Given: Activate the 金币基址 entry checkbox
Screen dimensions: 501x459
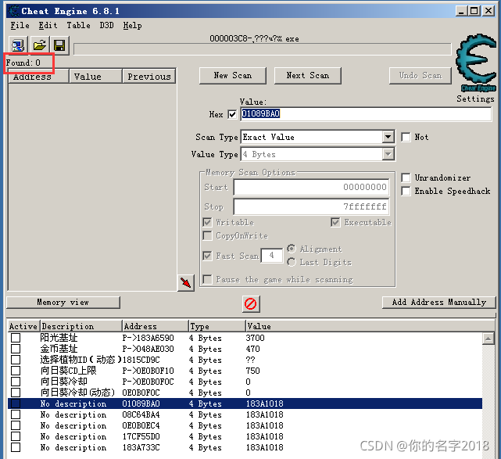Looking at the screenshot, I should (16, 349).
